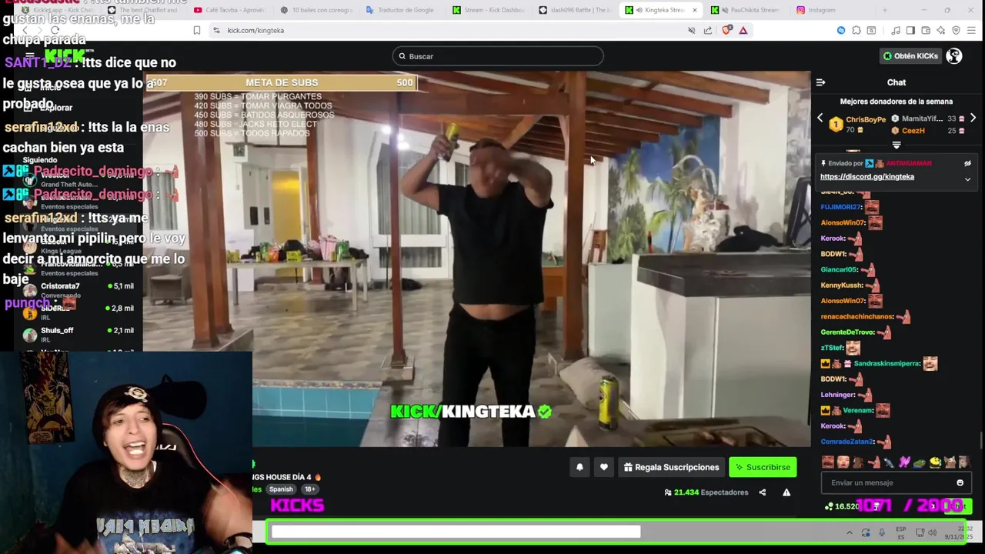The height and width of the screenshot is (554, 985).
Task: Open the Leo AI sparkle icon
Action: coord(941,31)
